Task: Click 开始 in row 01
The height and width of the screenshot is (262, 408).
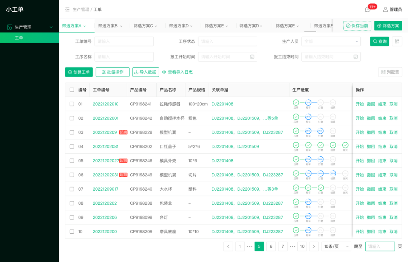Action: tap(360, 104)
